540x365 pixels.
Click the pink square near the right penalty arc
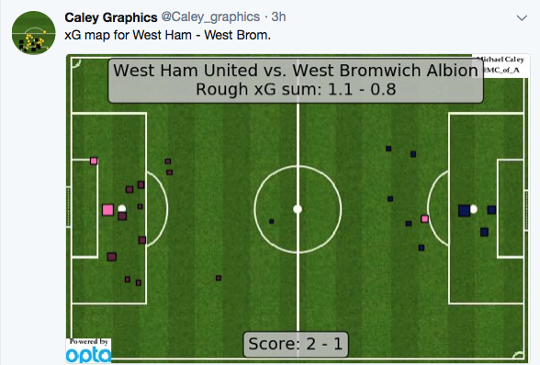coord(424,219)
